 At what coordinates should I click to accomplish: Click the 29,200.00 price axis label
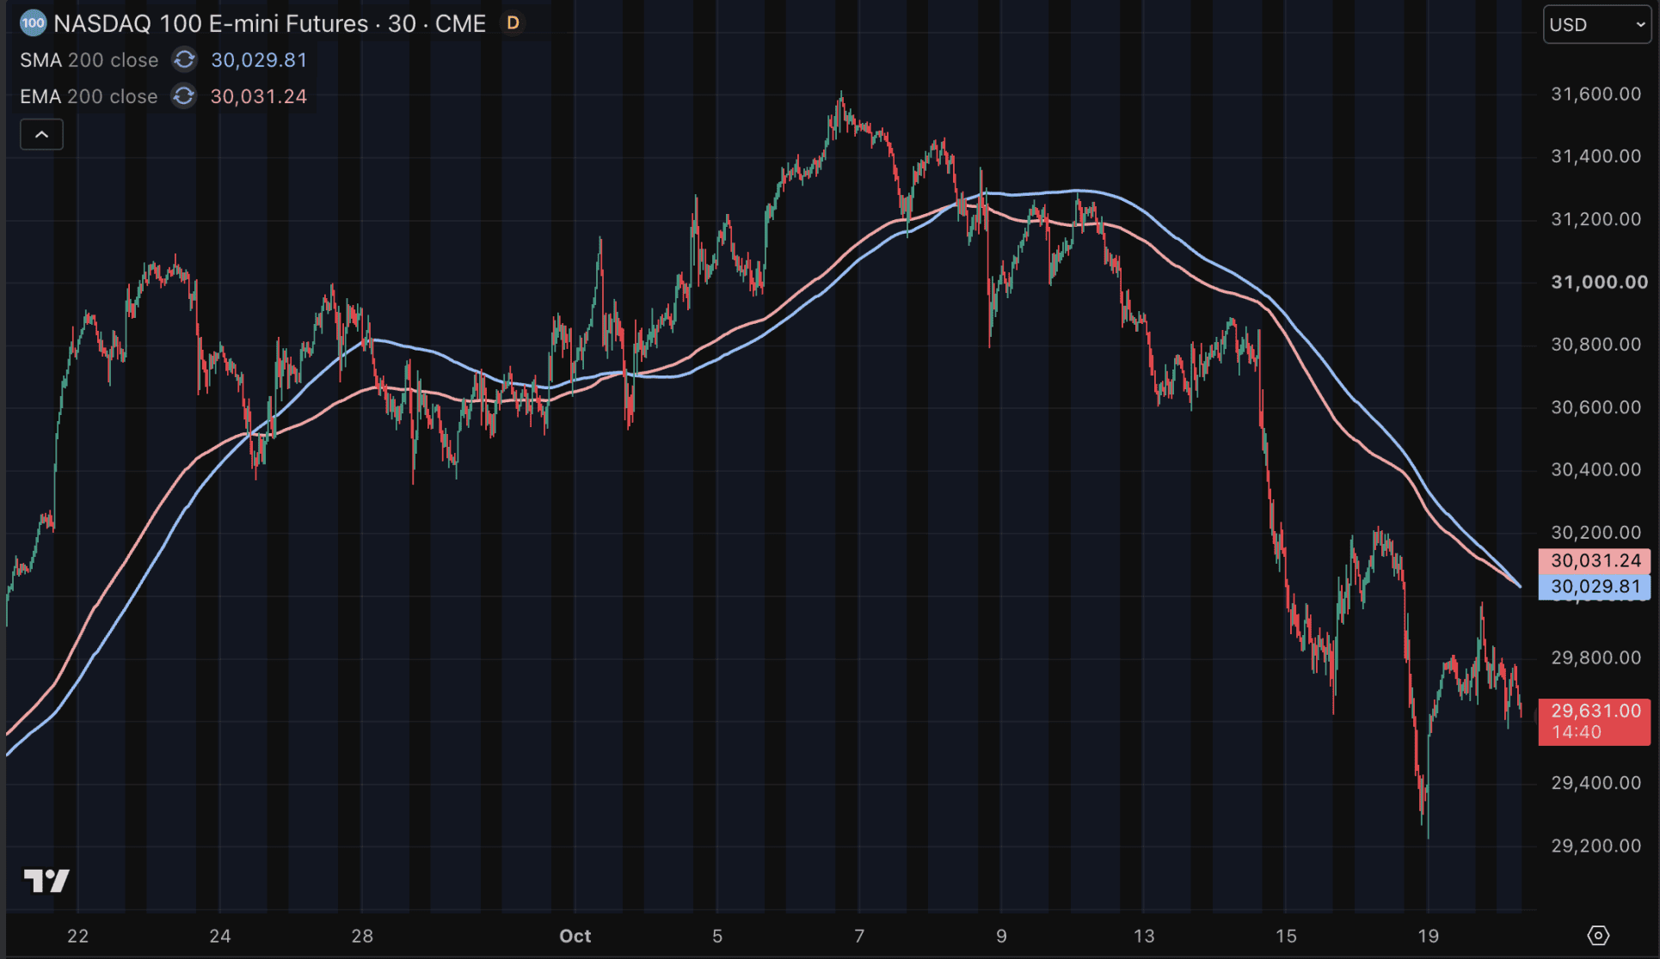[x=1596, y=846]
